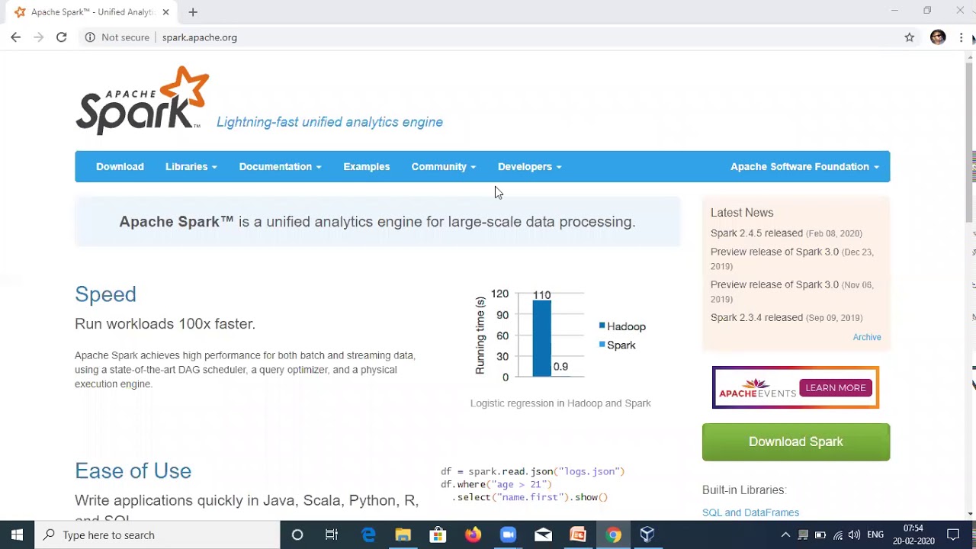Click the 'Built-in Libraries:' label

(744, 490)
